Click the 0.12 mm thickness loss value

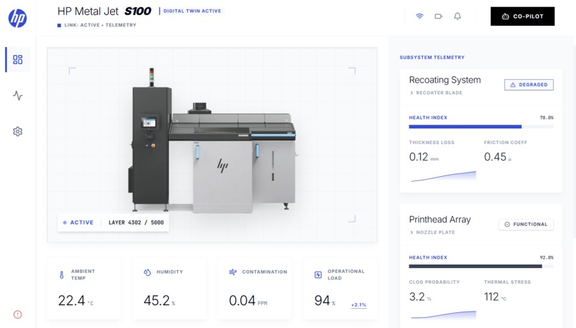tap(424, 157)
